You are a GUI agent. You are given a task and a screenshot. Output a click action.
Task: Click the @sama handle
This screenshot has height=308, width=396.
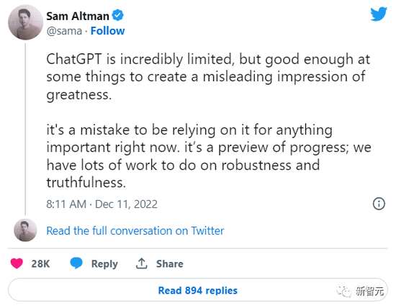tap(64, 32)
